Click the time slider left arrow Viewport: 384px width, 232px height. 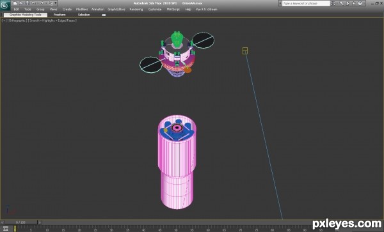click(2, 222)
